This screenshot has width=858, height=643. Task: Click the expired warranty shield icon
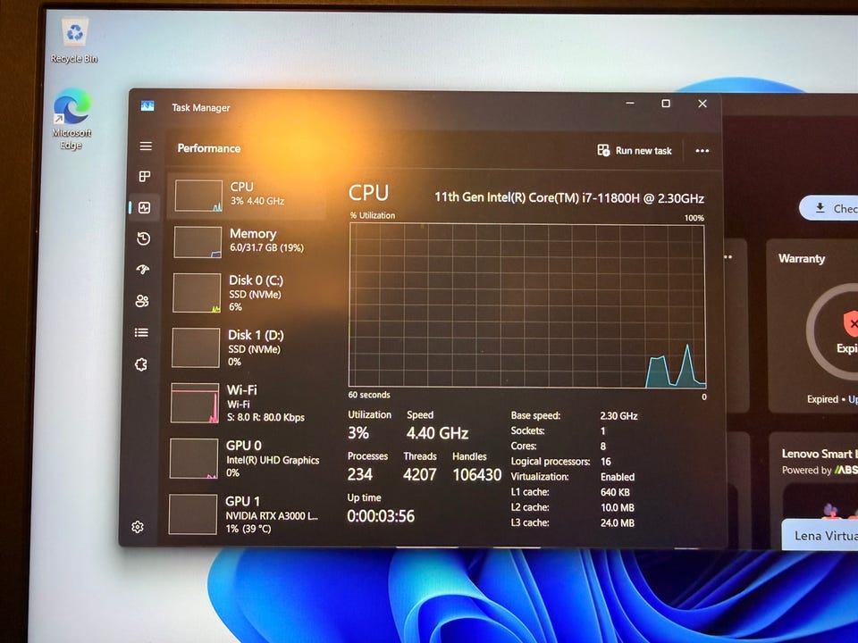click(849, 323)
